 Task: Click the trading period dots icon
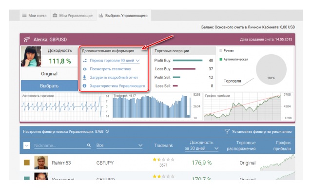85,61
